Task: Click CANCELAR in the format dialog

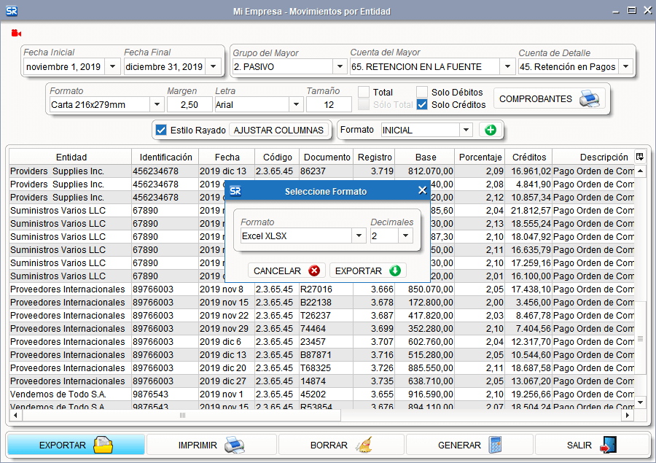Action: pyautogui.click(x=286, y=271)
